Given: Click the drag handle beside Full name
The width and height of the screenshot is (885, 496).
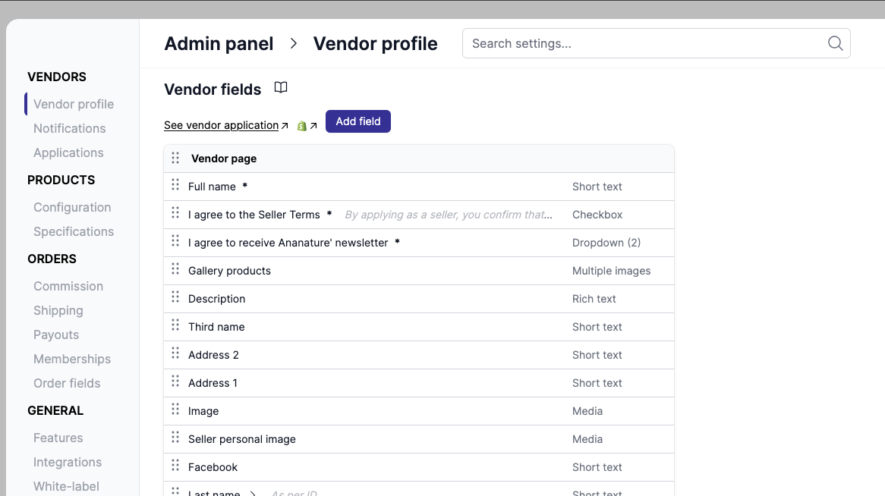Looking at the screenshot, I should [x=175, y=186].
